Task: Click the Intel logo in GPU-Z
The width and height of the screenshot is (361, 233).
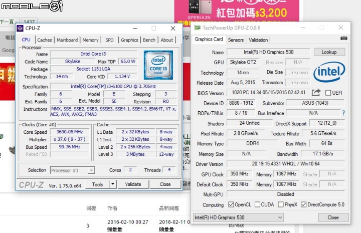Action: pyautogui.click(x=329, y=72)
